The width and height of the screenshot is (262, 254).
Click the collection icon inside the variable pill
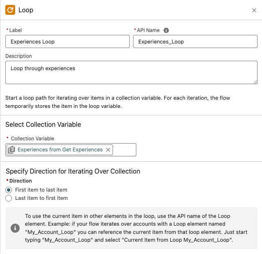11,150
